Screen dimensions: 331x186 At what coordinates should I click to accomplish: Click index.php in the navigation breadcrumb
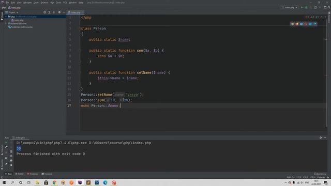[14, 8]
